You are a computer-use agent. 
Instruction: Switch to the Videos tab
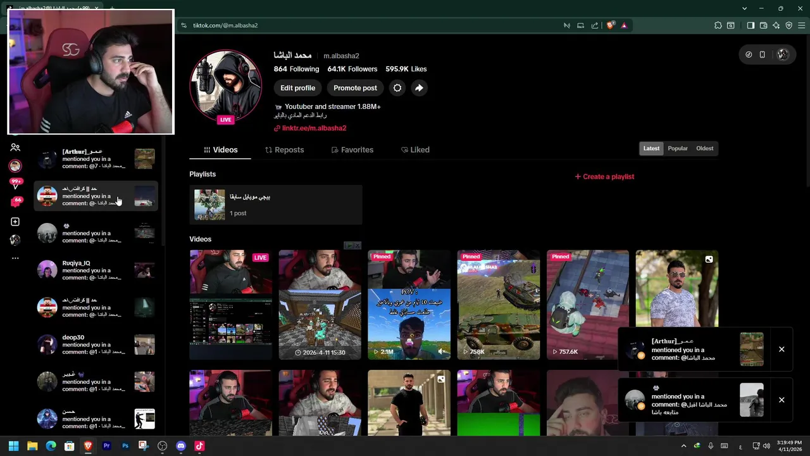click(x=220, y=149)
